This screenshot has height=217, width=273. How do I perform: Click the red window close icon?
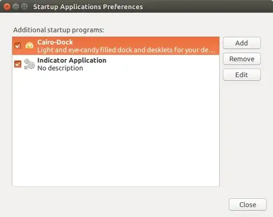tap(7, 7)
